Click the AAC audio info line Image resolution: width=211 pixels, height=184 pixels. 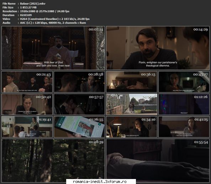click(x=53, y=23)
